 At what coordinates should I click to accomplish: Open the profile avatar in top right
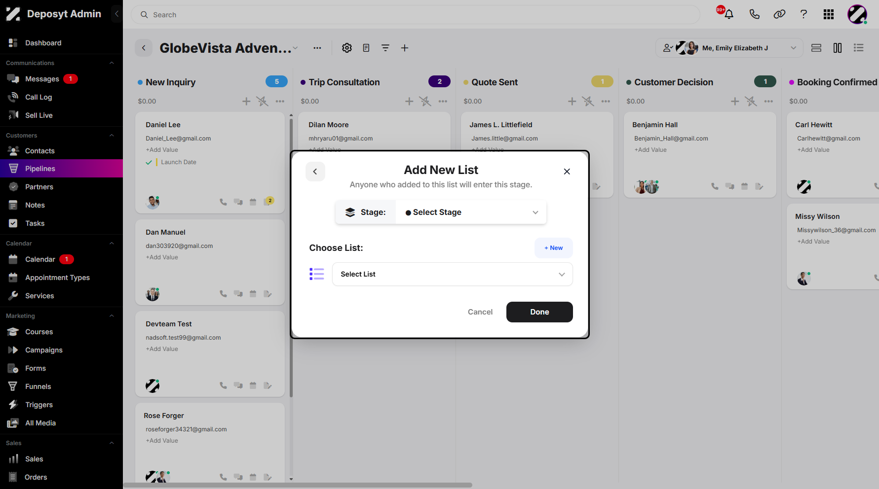857,14
